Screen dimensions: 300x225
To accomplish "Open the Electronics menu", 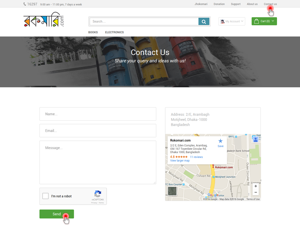I will tap(114, 32).
